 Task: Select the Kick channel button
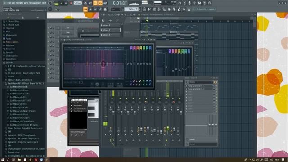68,28
